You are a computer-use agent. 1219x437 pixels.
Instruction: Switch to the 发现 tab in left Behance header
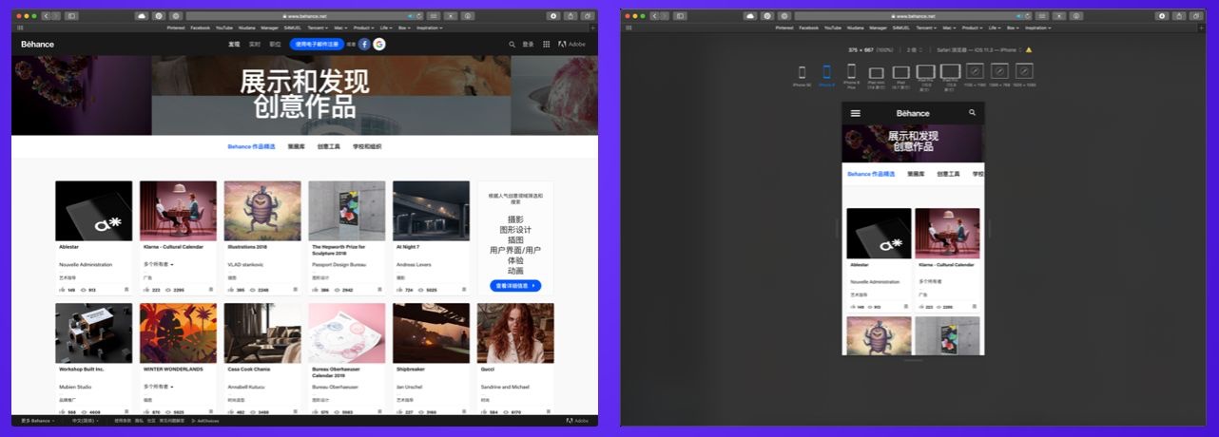tap(234, 44)
